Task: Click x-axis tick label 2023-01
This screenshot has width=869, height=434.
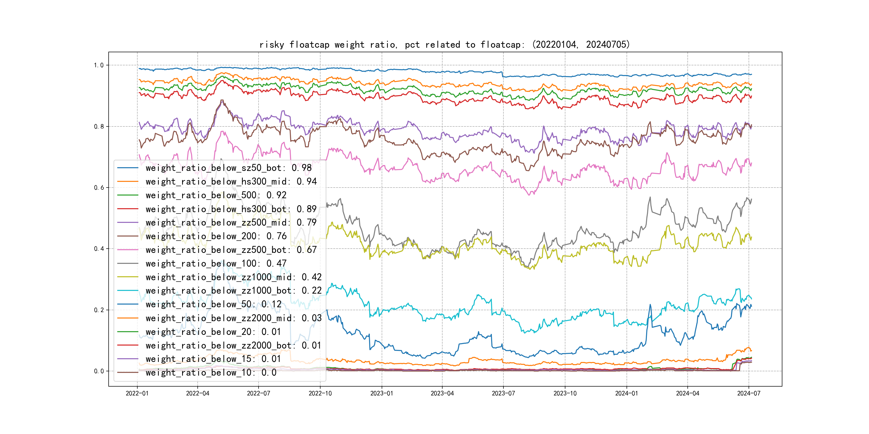Action: point(382,393)
